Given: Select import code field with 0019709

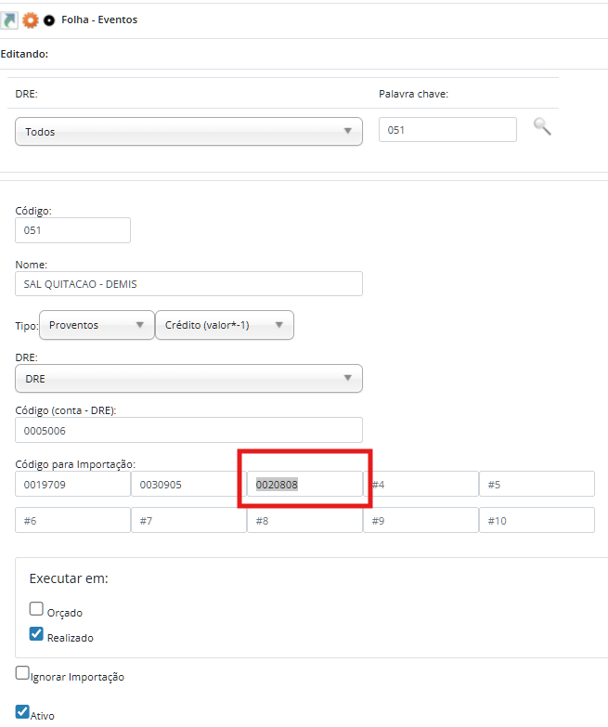Looking at the screenshot, I should (72, 484).
